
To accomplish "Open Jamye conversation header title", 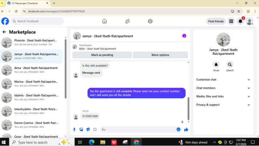I will (108, 36).
